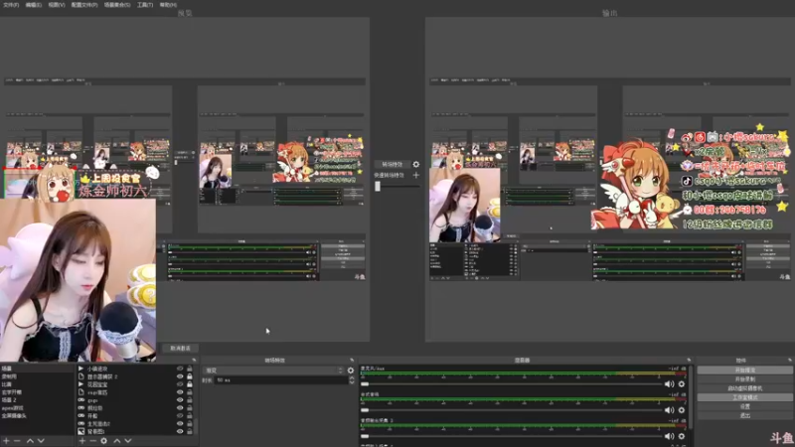Toggle lock on 开船 source
The image size is (795, 447).
pyautogui.click(x=190, y=415)
